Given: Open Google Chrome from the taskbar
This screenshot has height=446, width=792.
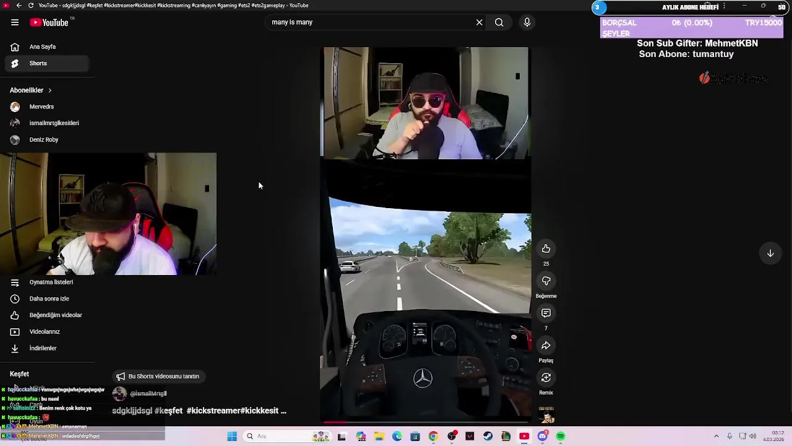Looking at the screenshot, I should pyautogui.click(x=433, y=437).
